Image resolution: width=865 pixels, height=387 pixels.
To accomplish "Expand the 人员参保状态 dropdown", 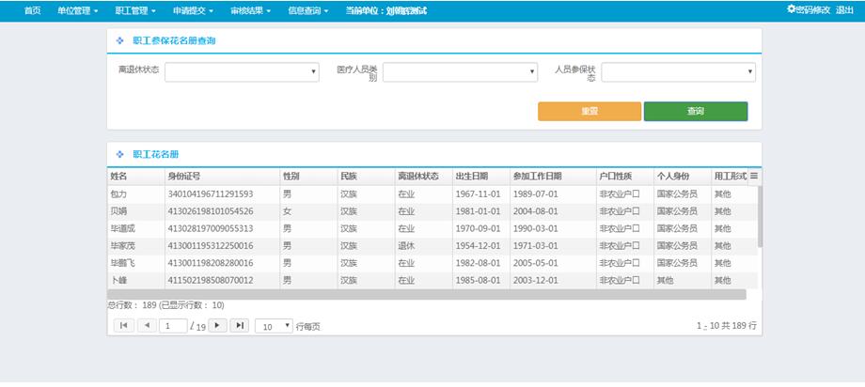I will [678, 72].
